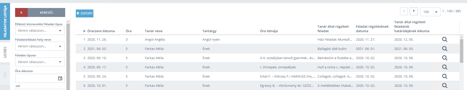Click magnifier icon in row 5
467x90 pixels.
445,76
